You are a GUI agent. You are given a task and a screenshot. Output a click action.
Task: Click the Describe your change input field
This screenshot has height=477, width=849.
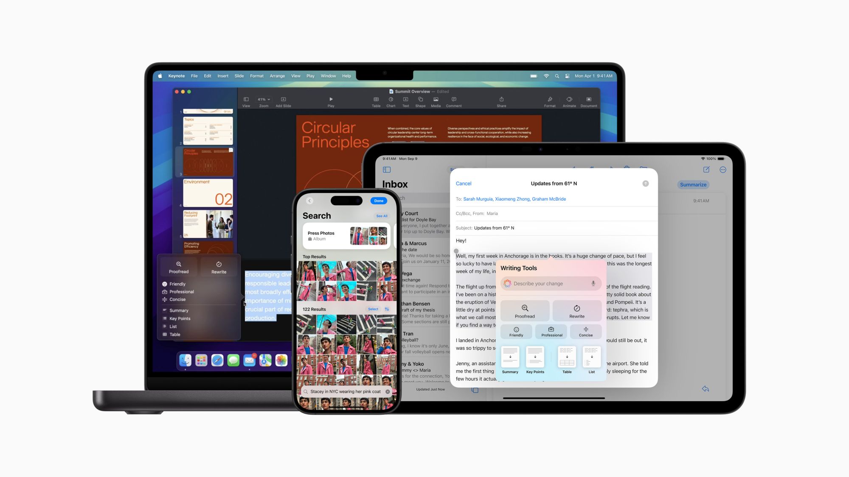tap(551, 284)
